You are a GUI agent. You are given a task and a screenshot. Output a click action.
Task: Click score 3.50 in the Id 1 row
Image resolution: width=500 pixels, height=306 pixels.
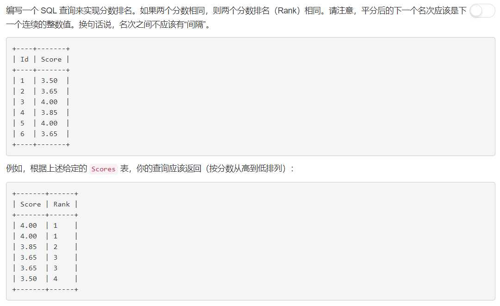click(49, 81)
